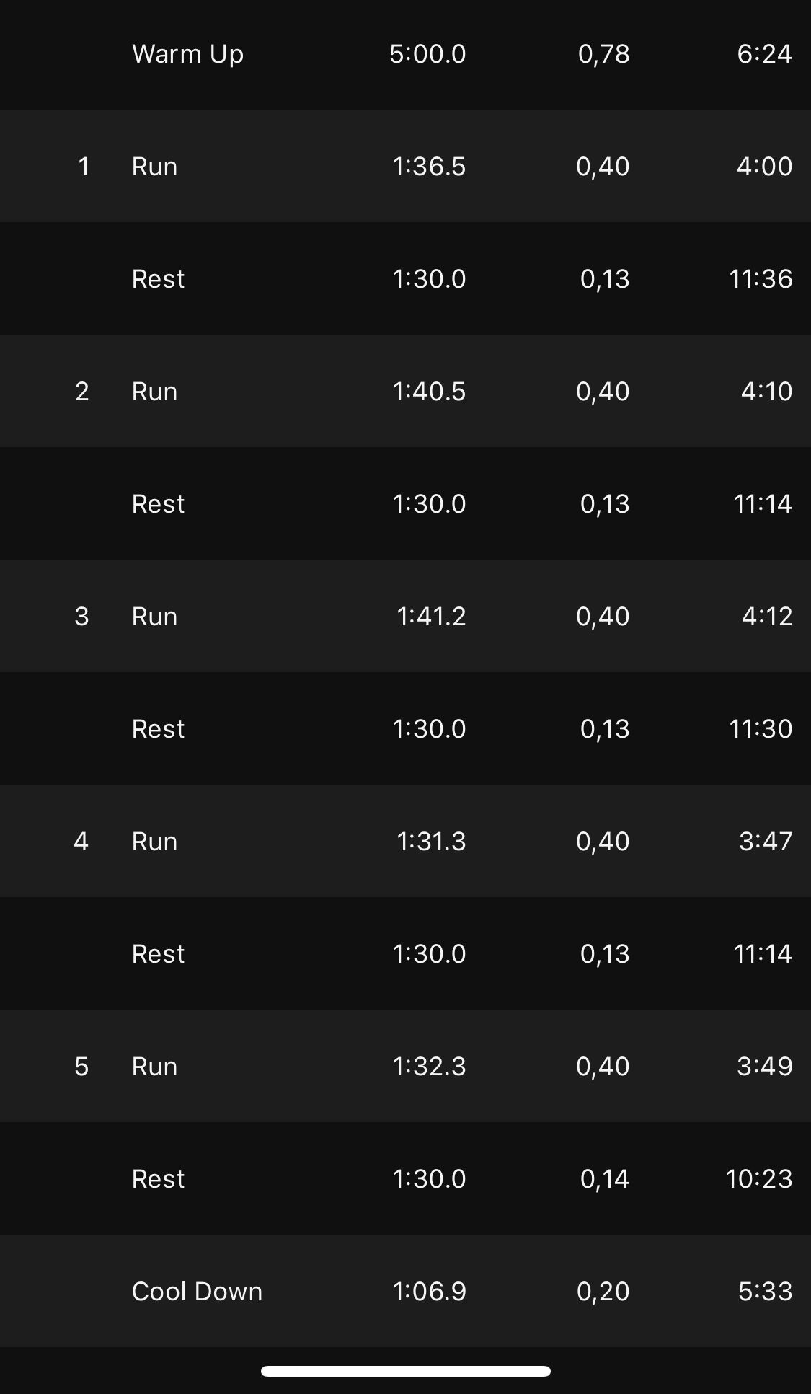Select the Rest row with pace 11:30
This screenshot has width=811, height=1394.
[x=405, y=728]
